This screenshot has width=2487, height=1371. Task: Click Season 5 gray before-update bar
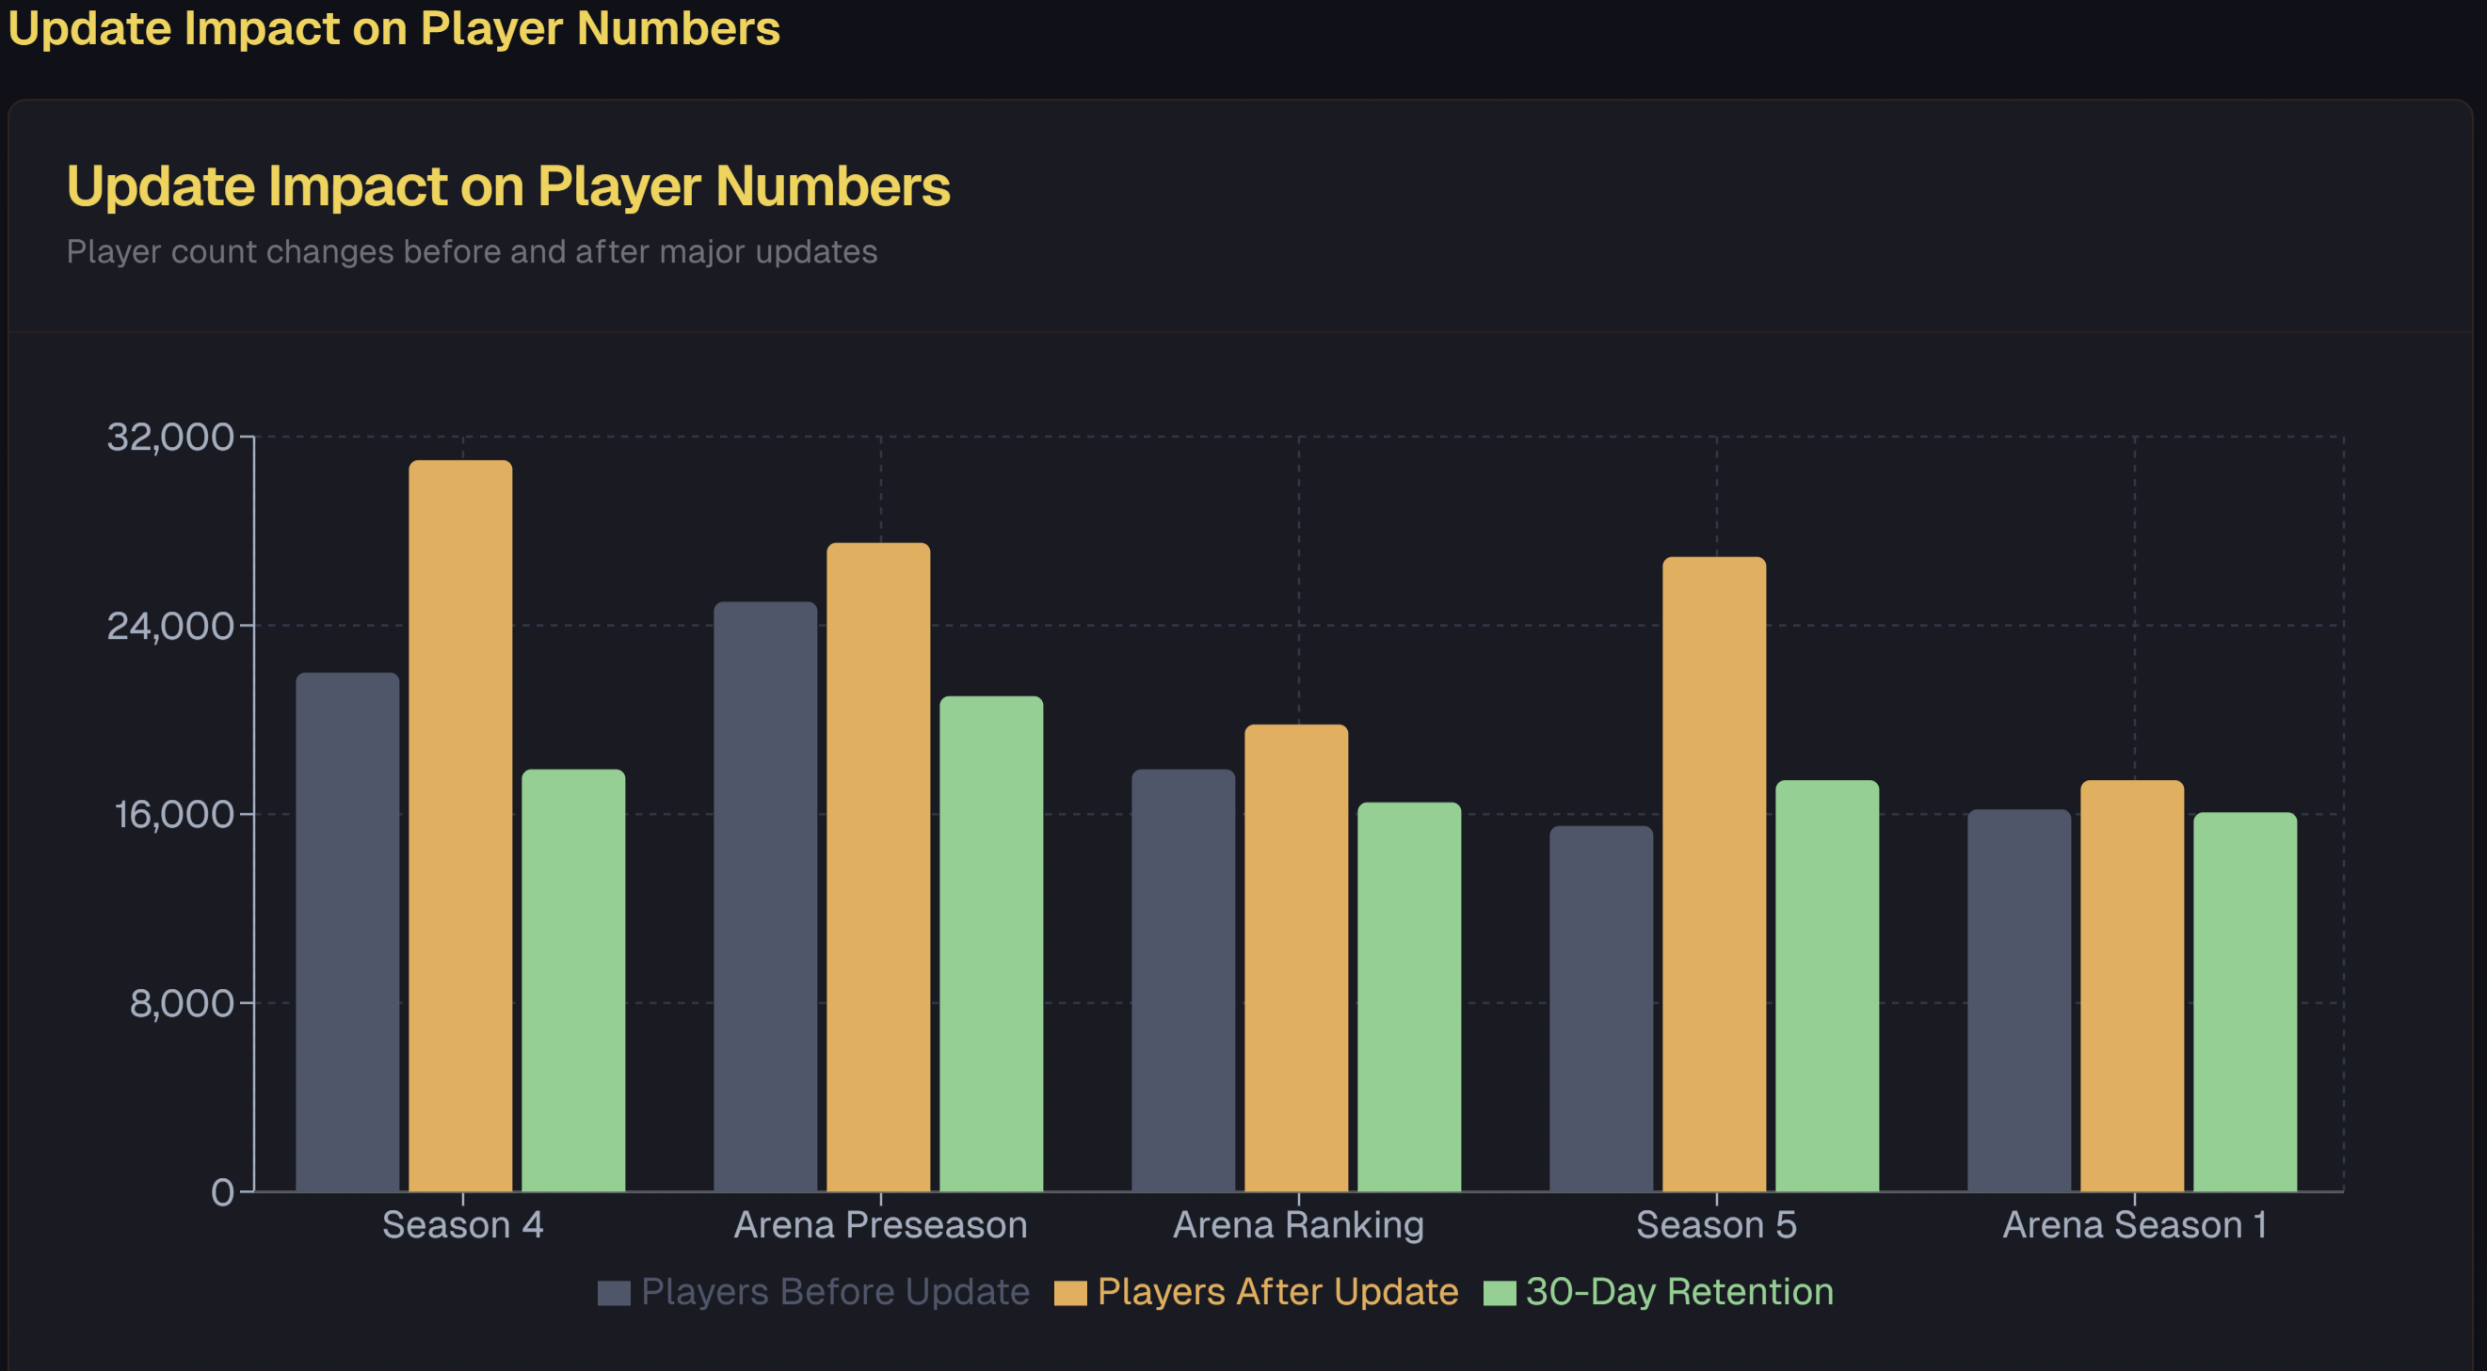[x=1600, y=1008]
